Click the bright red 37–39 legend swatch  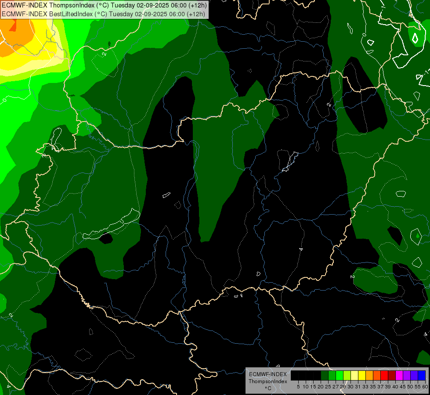tap(384, 375)
